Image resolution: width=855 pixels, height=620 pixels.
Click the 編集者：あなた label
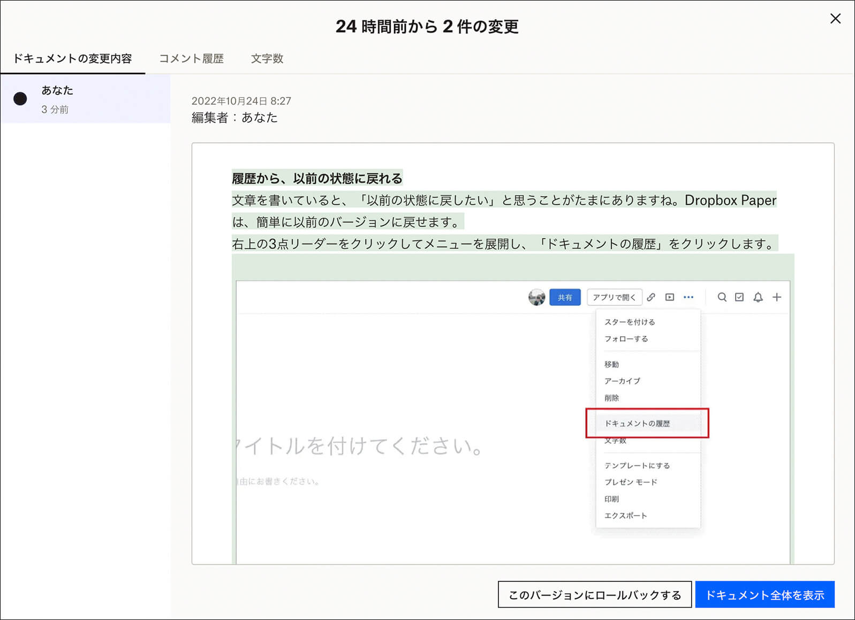[234, 118]
